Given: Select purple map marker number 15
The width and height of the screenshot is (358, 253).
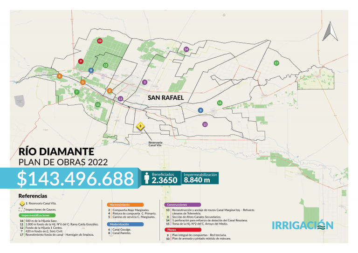Looking at the screenshot, I should [205, 124].
